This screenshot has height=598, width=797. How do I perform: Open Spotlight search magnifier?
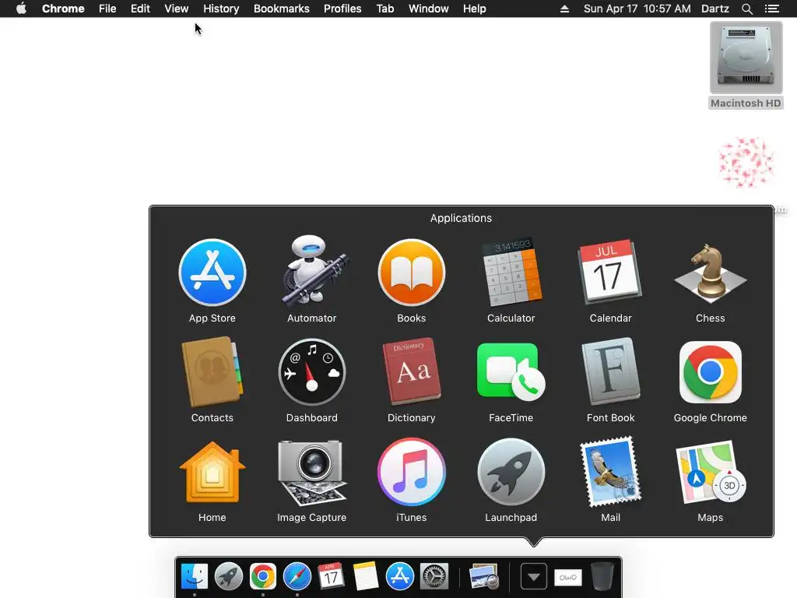pos(746,9)
